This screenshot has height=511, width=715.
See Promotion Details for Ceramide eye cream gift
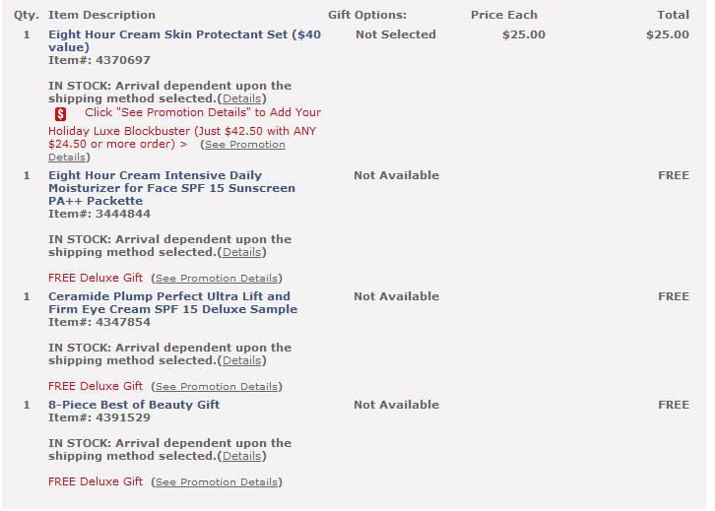(x=217, y=386)
